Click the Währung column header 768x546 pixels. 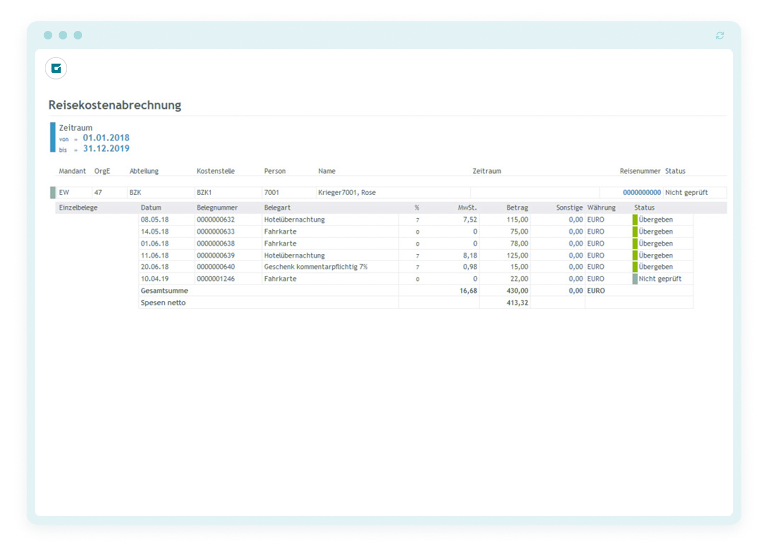[601, 207]
